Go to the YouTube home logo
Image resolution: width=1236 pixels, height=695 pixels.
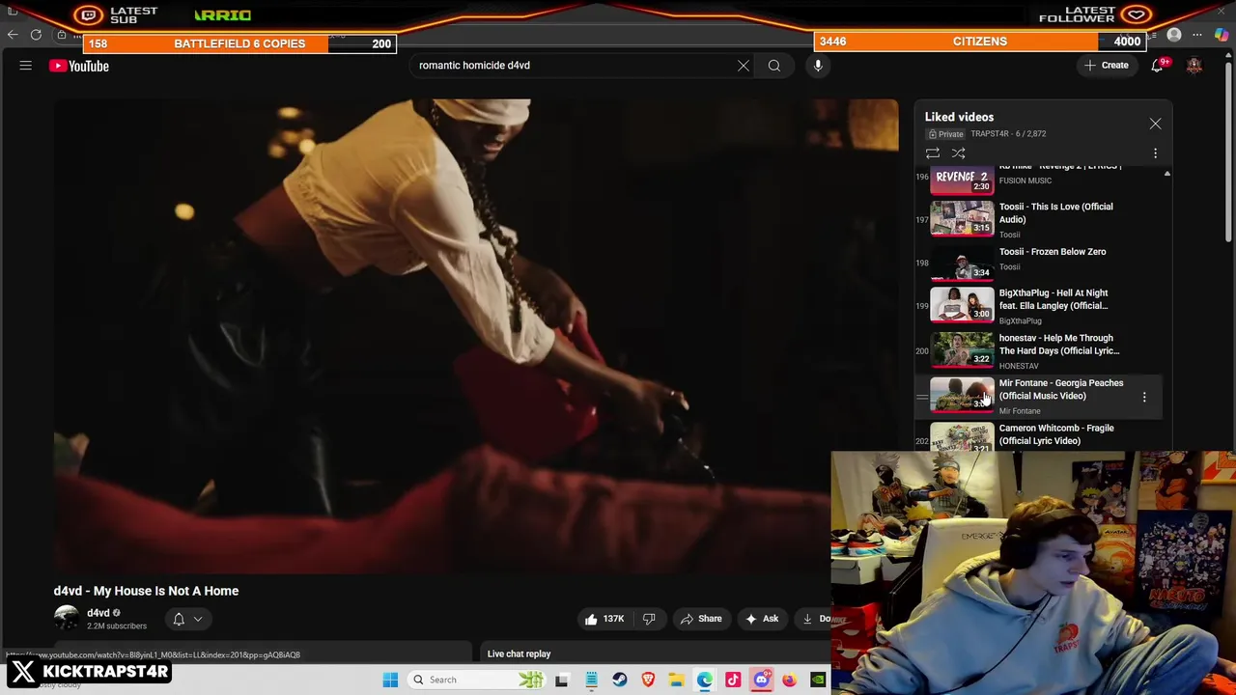[79, 66]
